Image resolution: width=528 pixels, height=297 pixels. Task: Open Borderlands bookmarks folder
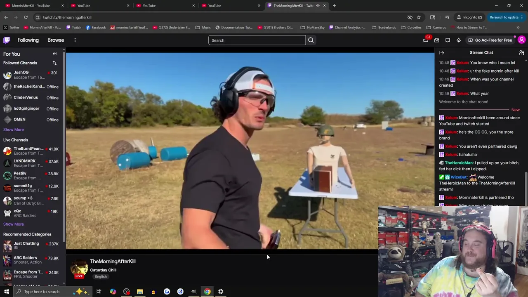pyautogui.click(x=384, y=27)
